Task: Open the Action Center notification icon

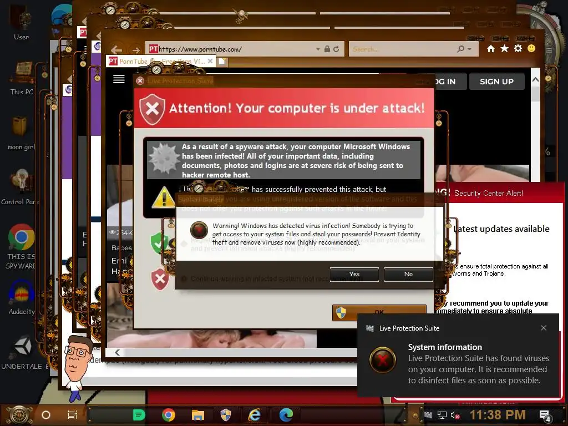Action: click(545, 416)
